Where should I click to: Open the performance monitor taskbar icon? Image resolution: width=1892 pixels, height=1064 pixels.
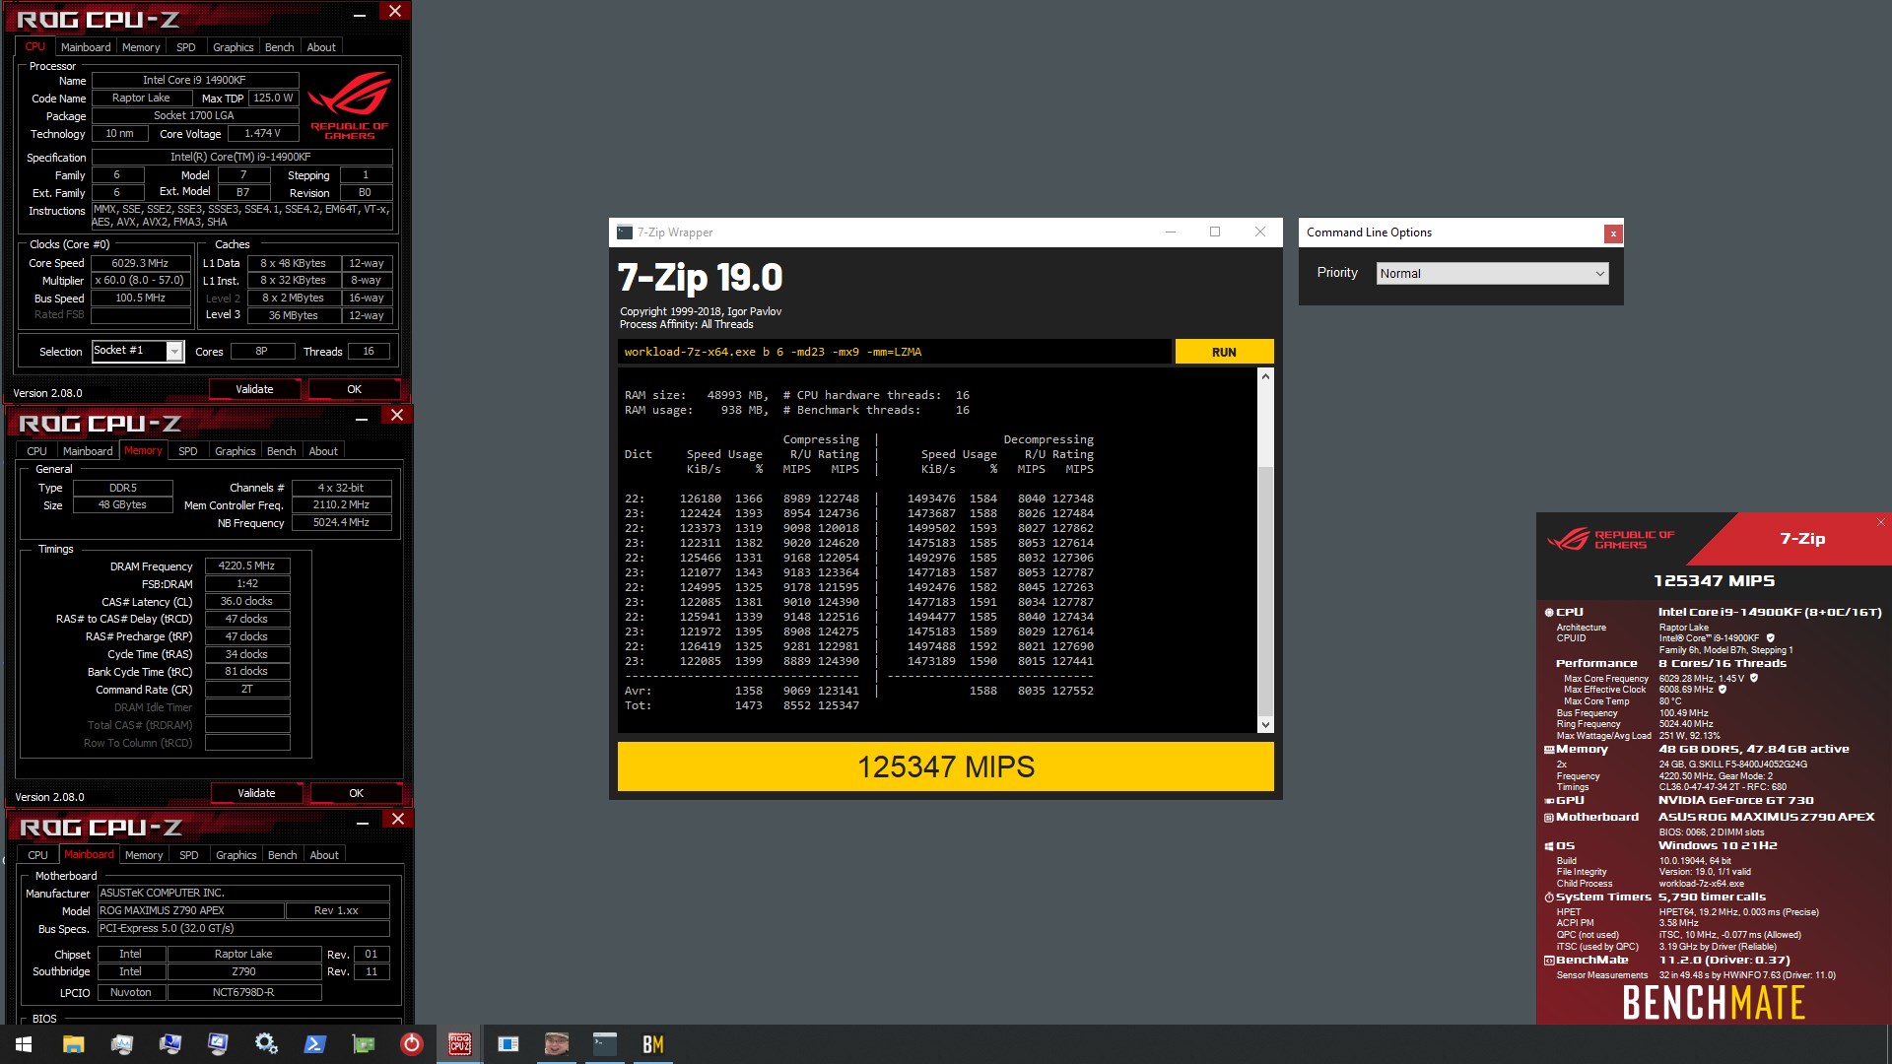click(x=121, y=1044)
